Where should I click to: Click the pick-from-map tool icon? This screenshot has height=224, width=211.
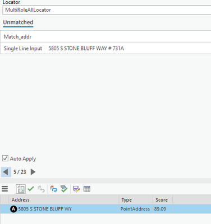point(21,189)
